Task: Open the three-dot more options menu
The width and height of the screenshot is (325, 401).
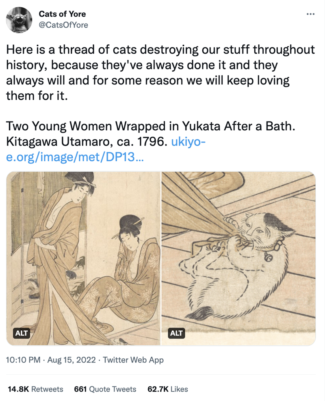Action: click(x=310, y=15)
